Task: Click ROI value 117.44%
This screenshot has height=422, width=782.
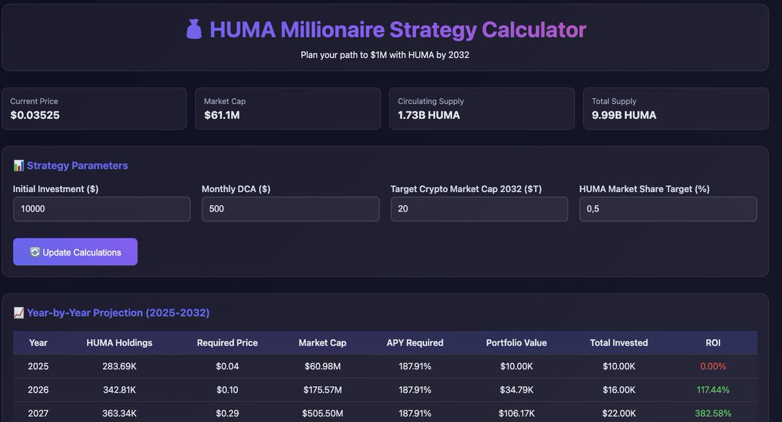Action: [x=713, y=389]
